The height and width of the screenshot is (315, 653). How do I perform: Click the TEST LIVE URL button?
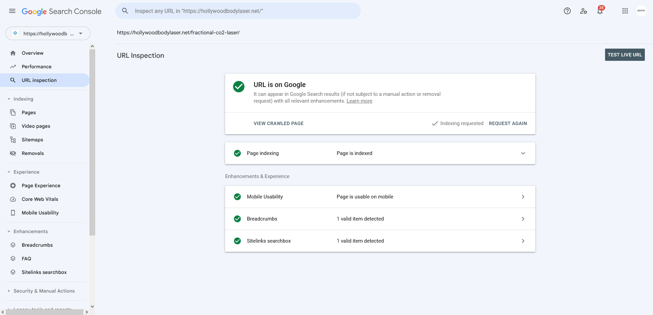point(625,55)
